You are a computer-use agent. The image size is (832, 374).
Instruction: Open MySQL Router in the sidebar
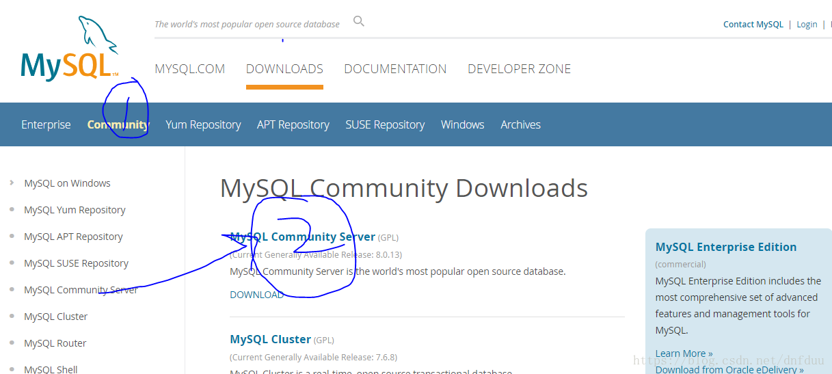point(55,343)
